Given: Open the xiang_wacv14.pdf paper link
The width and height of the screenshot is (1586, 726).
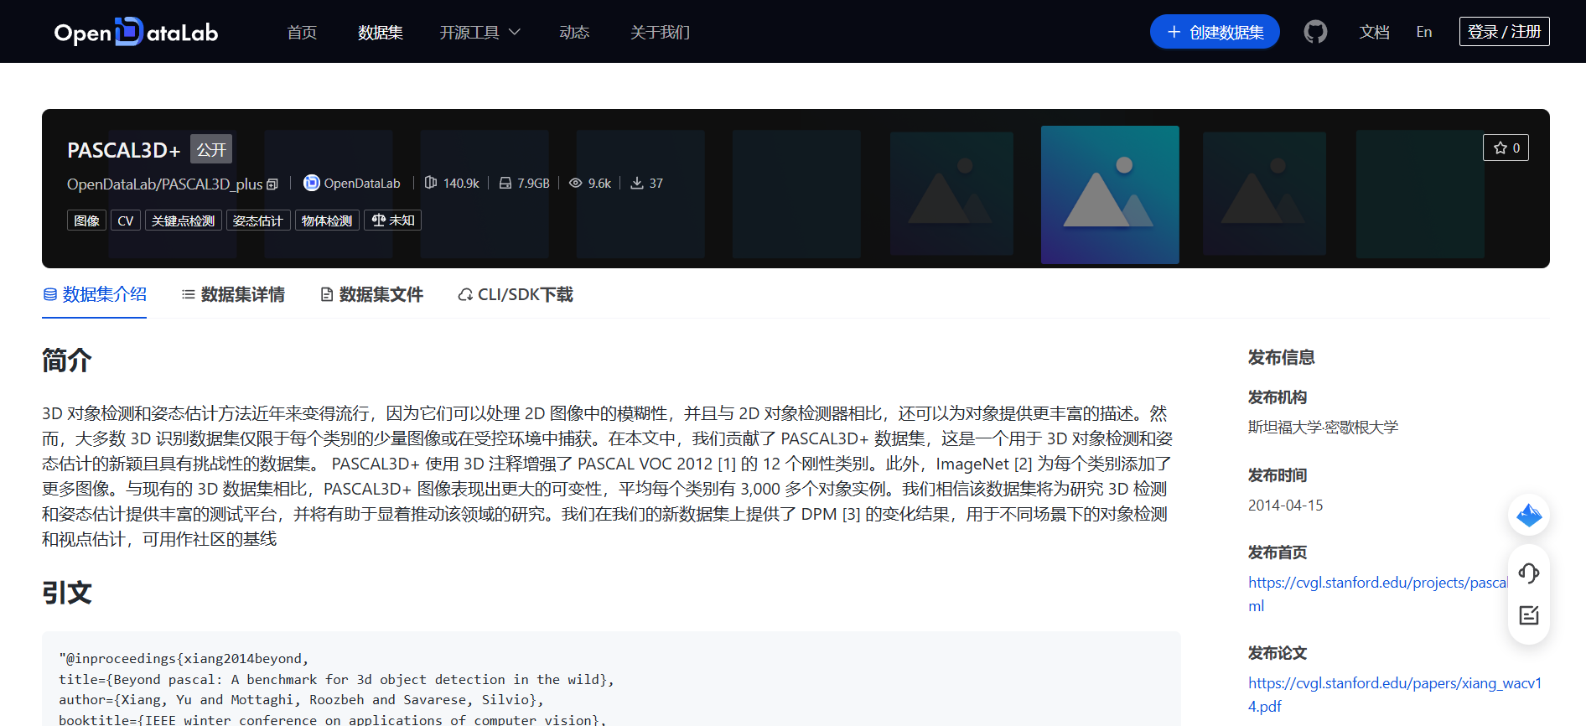Looking at the screenshot, I should (1395, 694).
